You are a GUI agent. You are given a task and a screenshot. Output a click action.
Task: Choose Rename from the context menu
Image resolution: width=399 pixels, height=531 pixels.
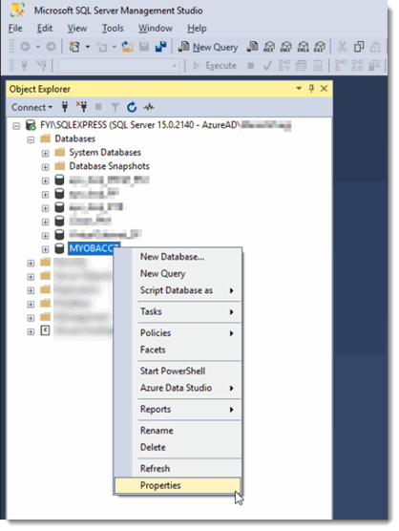pos(178,431)
